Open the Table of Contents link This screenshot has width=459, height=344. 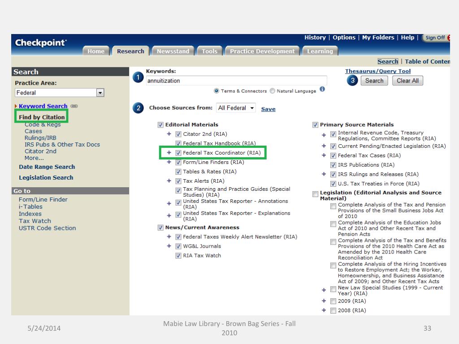tap(427, 61)
